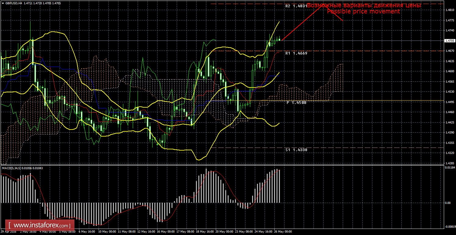The image size is (456, 235).
Task: Click the 24 May 16:00 time label
Action: coord(263,231)
